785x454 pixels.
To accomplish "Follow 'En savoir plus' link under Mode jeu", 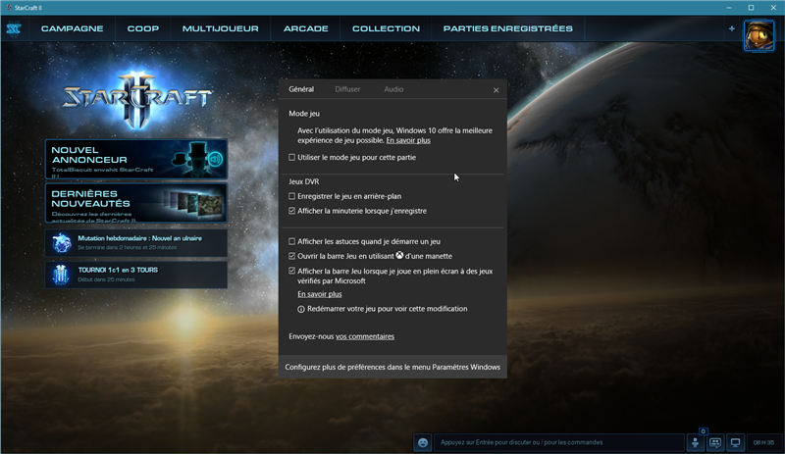I will click(408, 140).
